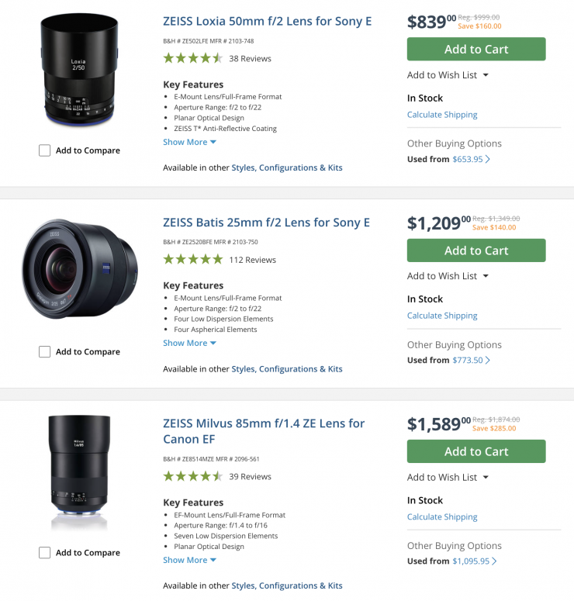
Task: Open Add to Wish List dropdown for Milvus
Action: click(448, 478)
